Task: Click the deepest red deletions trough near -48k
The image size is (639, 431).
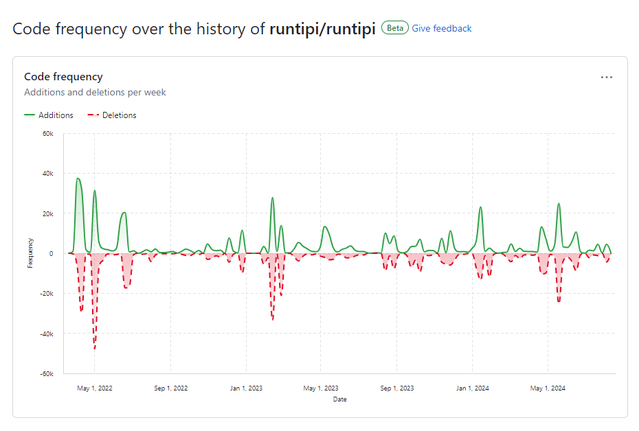Action: coord(94,347)
